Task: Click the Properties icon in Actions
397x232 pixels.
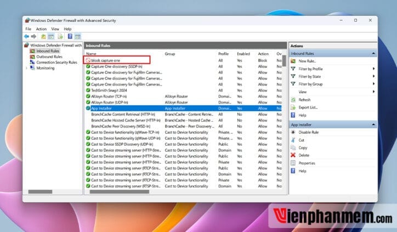Action: coord(293,163)
